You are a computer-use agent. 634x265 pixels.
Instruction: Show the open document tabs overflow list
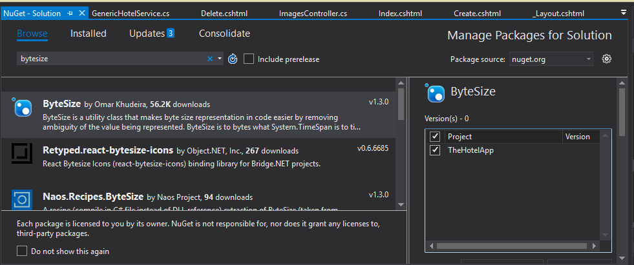coord(624,13)
